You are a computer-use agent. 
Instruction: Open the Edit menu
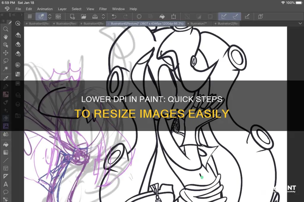(x=29, y=9)
